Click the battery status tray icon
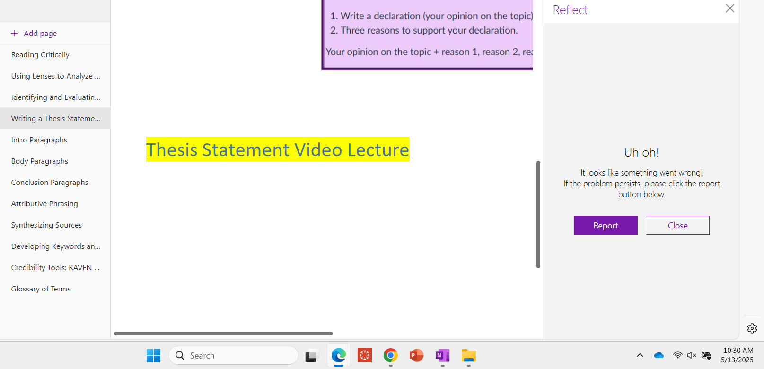This screenshot has width=764, height=369. click(706, 355)
